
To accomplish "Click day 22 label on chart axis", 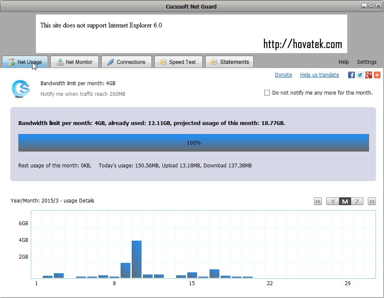I will 270,283.
